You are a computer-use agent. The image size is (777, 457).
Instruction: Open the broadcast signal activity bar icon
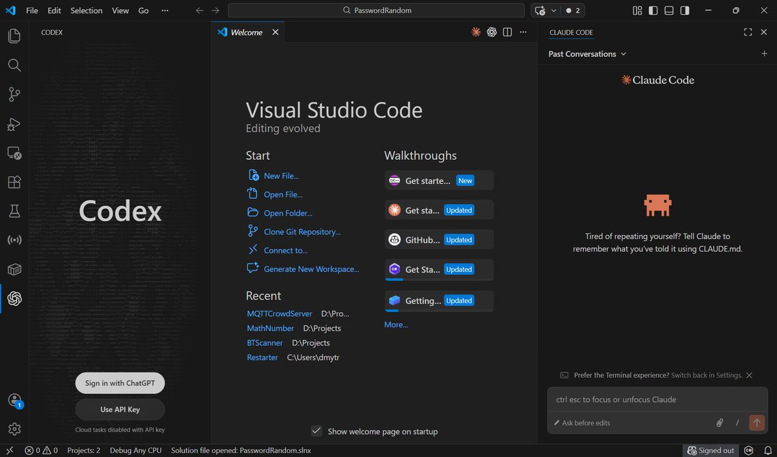[x=14, y=240]
